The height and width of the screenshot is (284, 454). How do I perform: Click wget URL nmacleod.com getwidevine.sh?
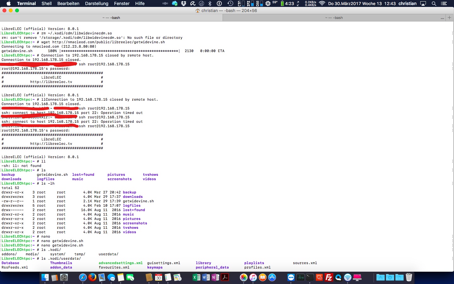tap(108, 42)
